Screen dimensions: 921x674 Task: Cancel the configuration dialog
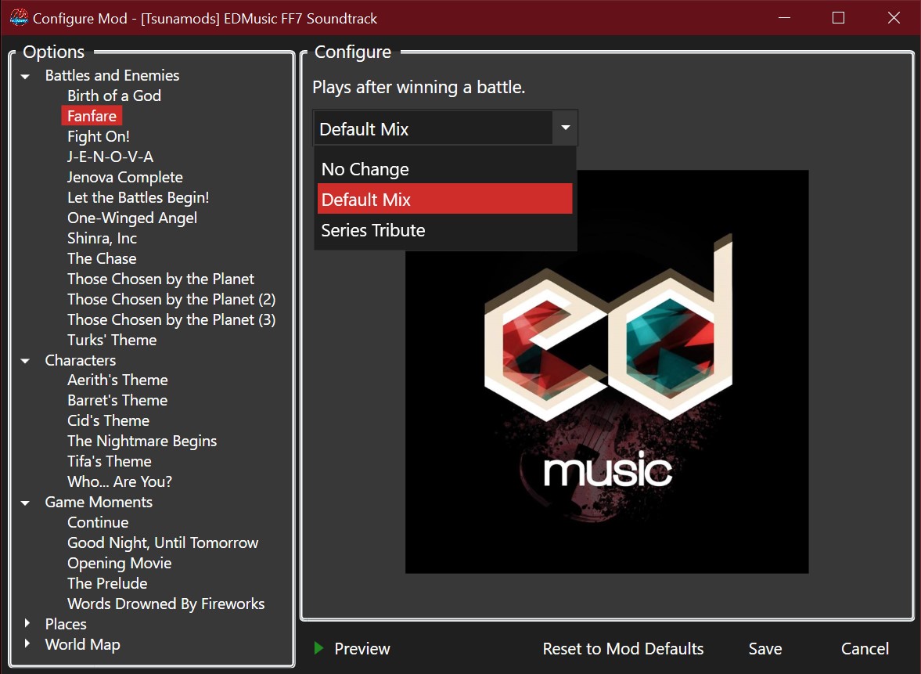coord(865,649)
